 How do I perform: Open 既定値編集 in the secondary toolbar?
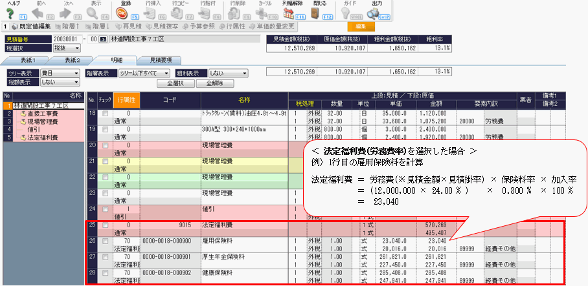coord(32,26)
